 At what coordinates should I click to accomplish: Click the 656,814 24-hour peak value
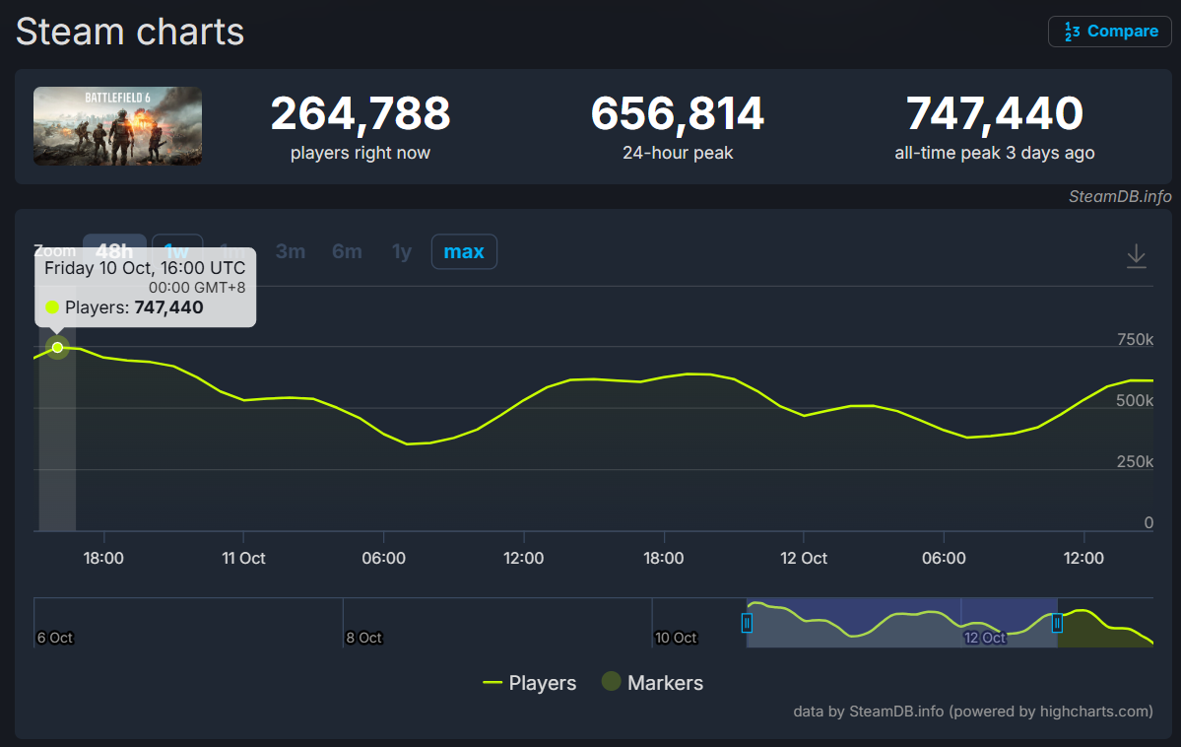click(x=677, y=113)
